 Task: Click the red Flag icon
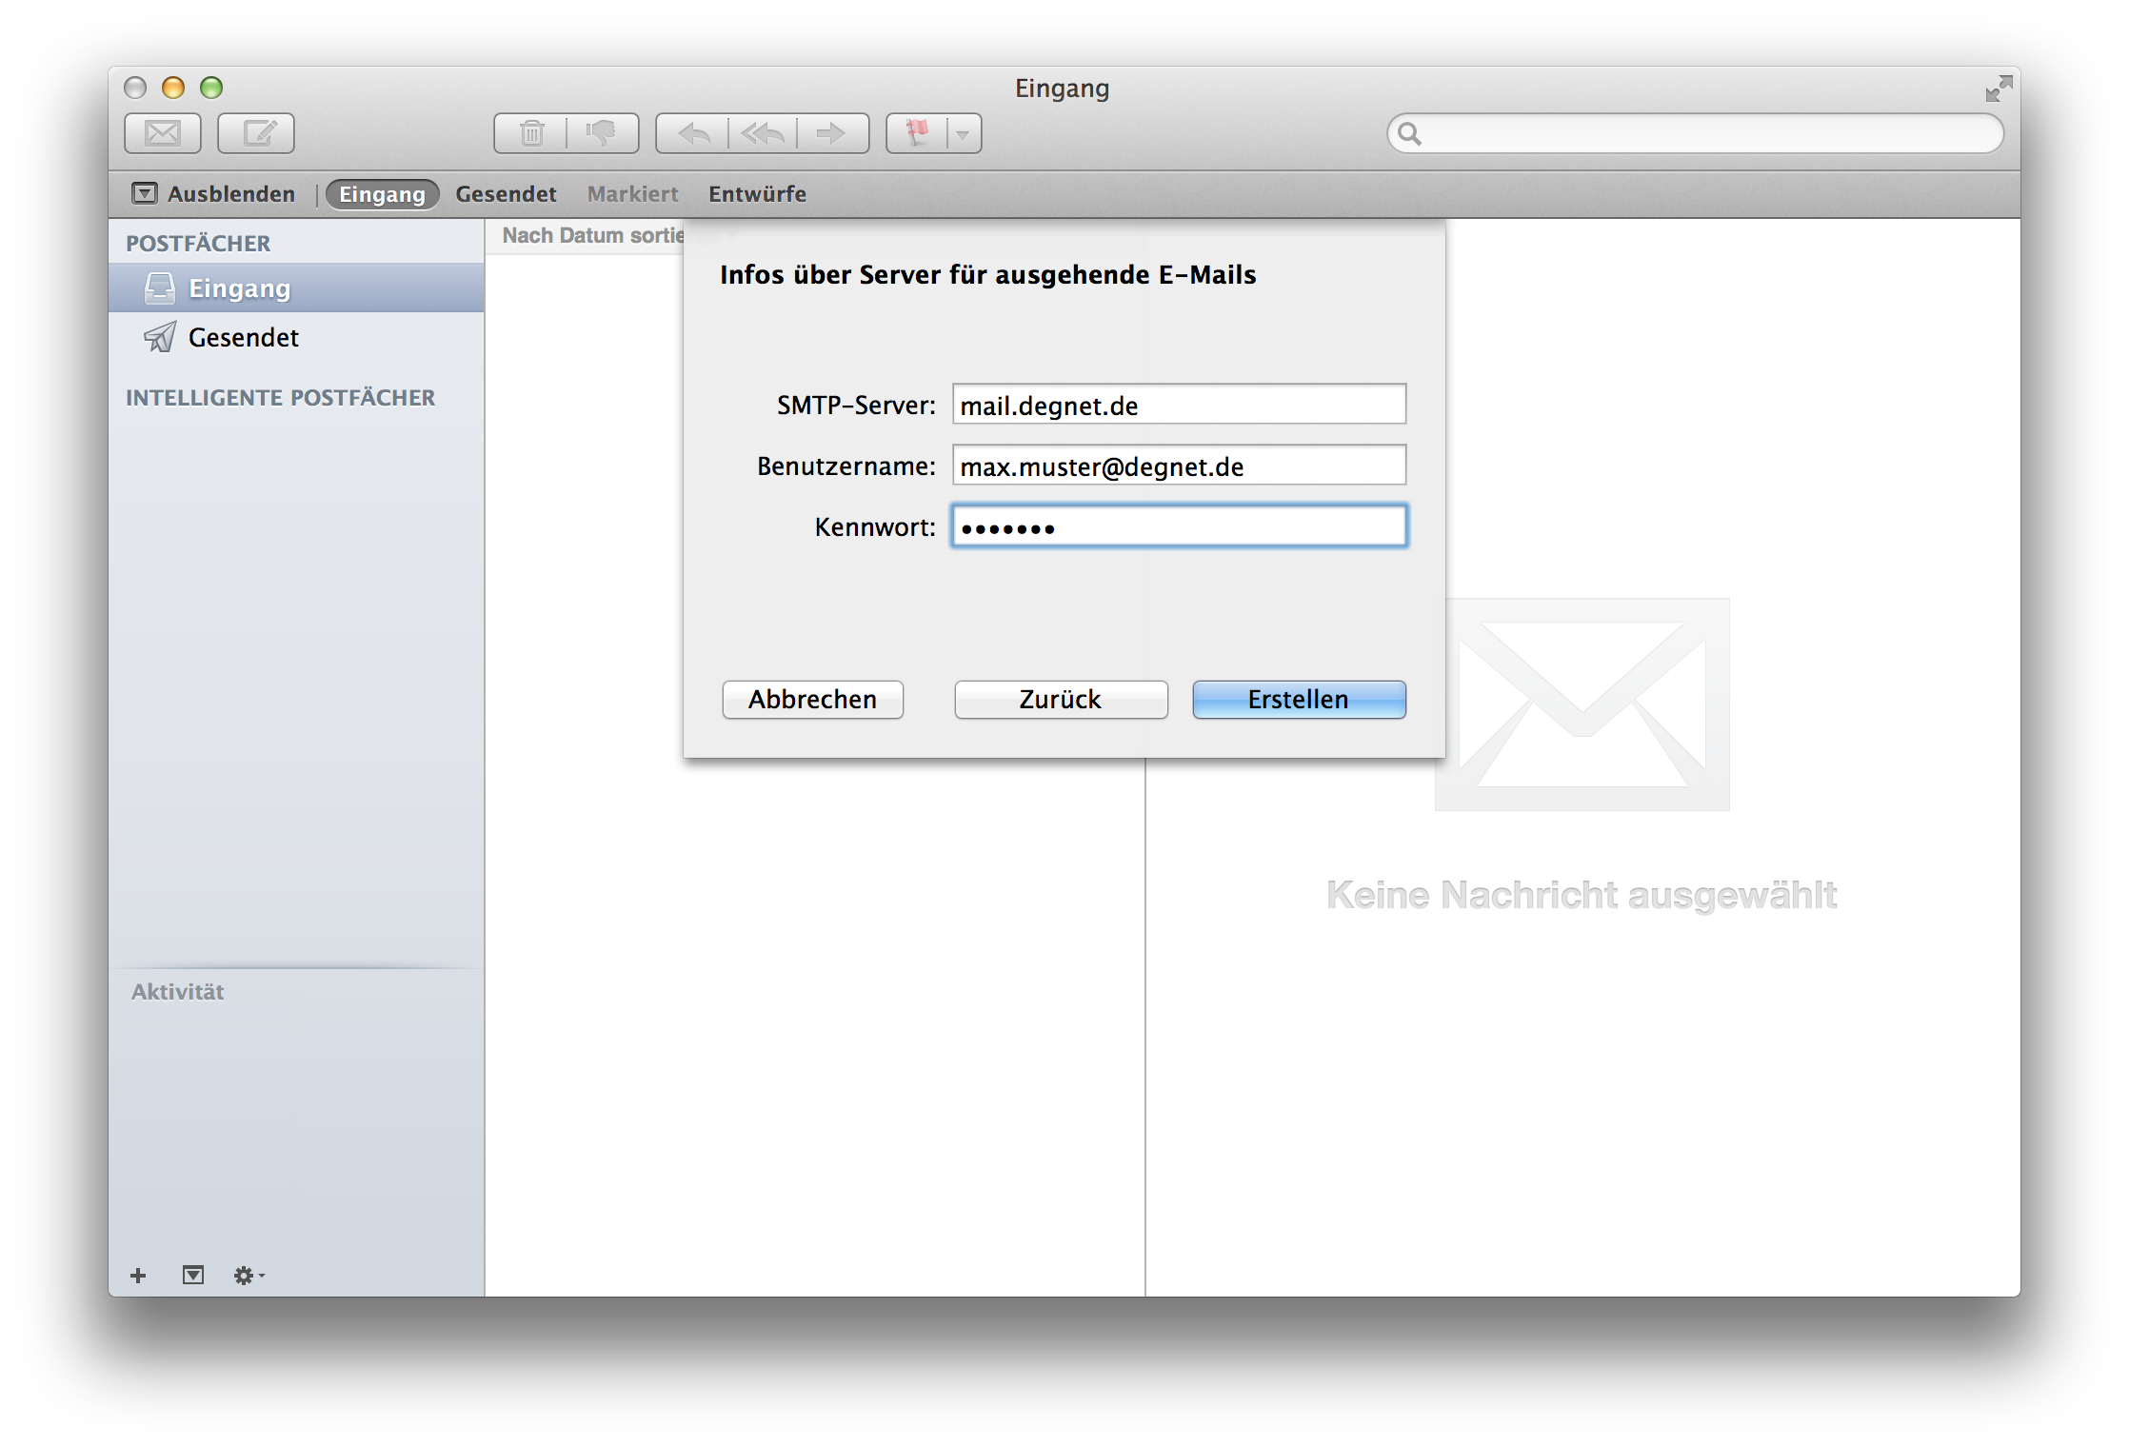(917, 133)
